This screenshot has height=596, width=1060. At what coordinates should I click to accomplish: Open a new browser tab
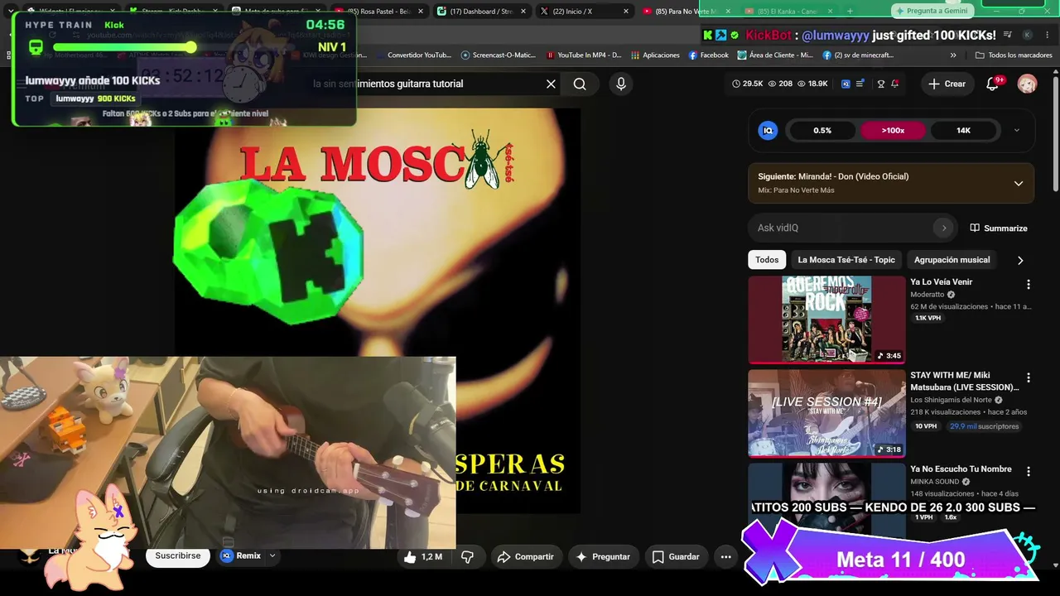click(850, 12)
